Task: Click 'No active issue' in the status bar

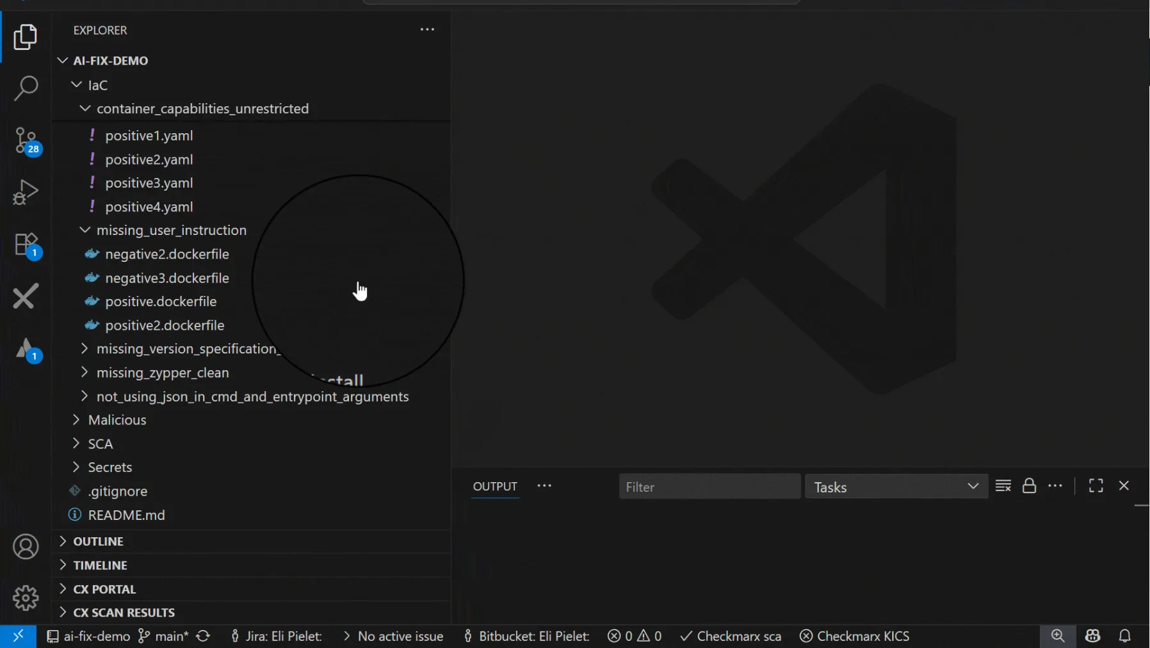Action: tap(400, 636)
